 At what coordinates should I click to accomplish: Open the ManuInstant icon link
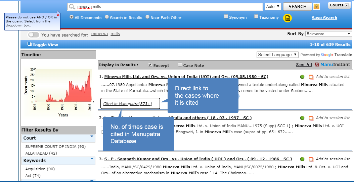point(317,65)
